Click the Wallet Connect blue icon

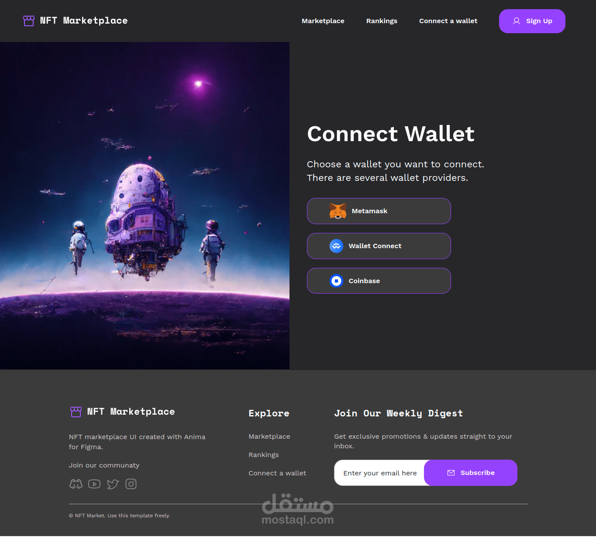click(336, 246)
